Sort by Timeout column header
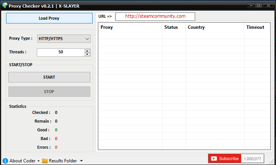The height and width of the screenshot is (165, 276). [257, 27]
